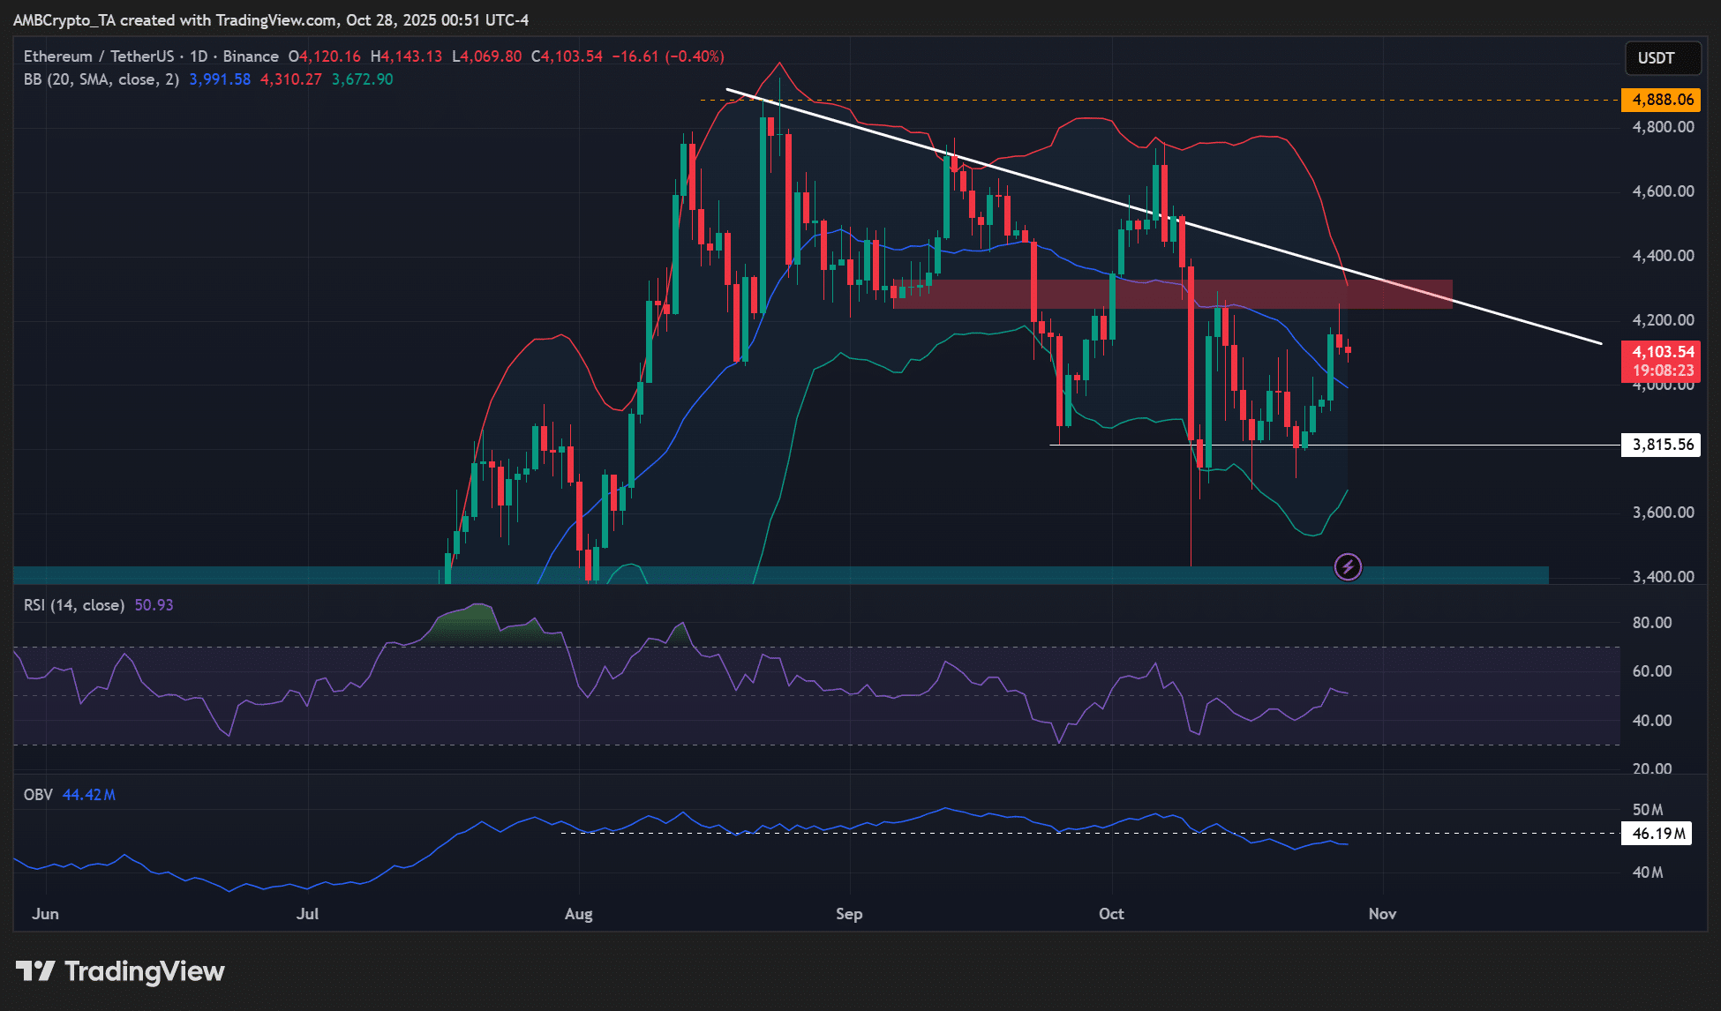Click the blue BB basis value 3,991.58
1721x1011 pixels.
pos(220,79)
